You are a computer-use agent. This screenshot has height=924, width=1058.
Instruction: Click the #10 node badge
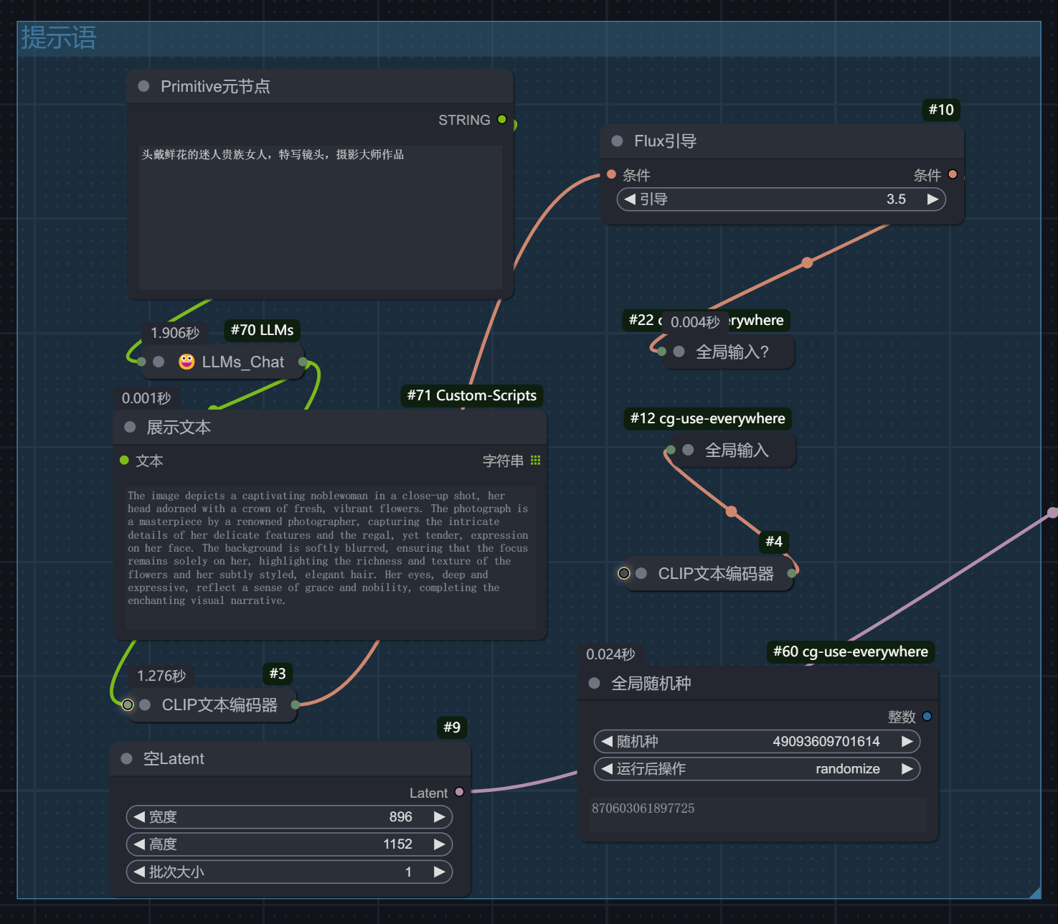pos(941,110)
